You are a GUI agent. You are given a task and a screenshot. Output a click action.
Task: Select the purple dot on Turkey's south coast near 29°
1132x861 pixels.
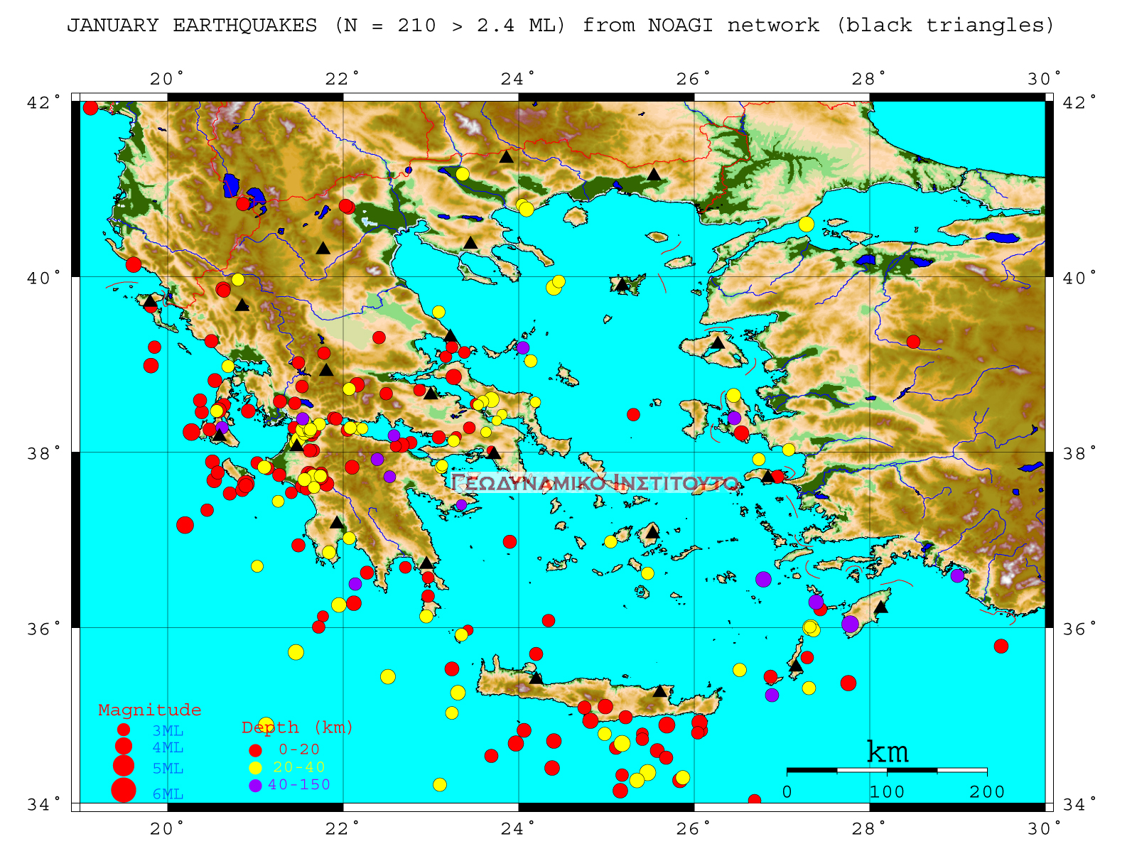pos(957,575)
